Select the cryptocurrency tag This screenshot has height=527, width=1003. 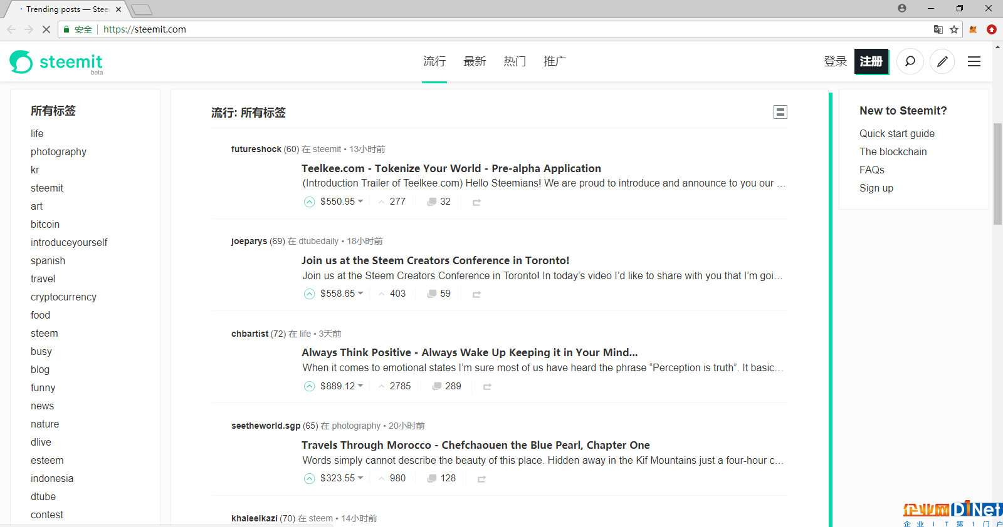click(x=63, y=297)
